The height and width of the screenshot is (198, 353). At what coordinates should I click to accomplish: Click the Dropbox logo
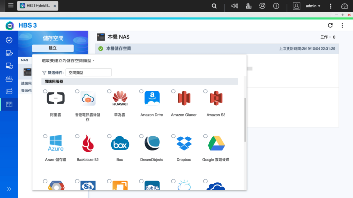184,143
